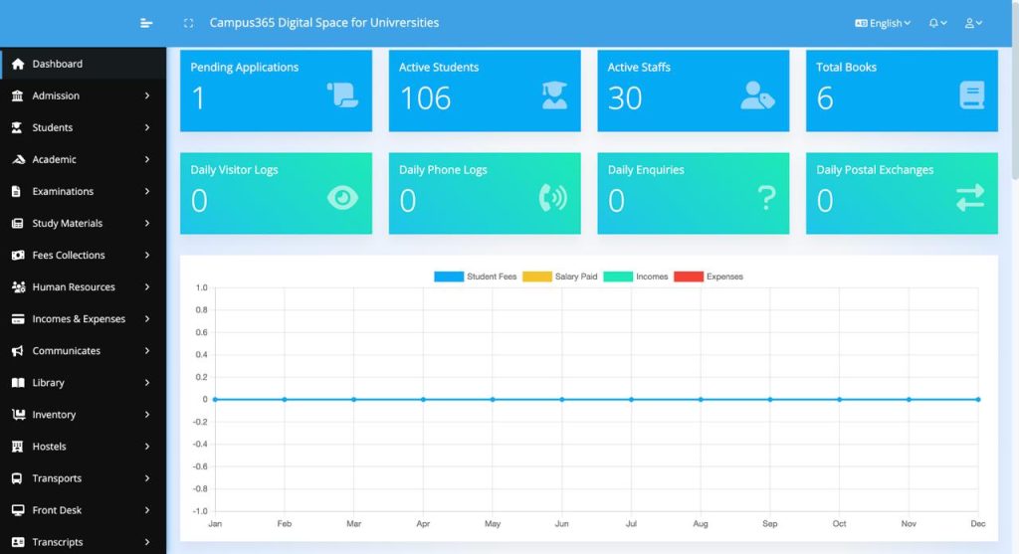Open the Daily Enquiries card label
The image size is (1019, 554).
point(646,169)
